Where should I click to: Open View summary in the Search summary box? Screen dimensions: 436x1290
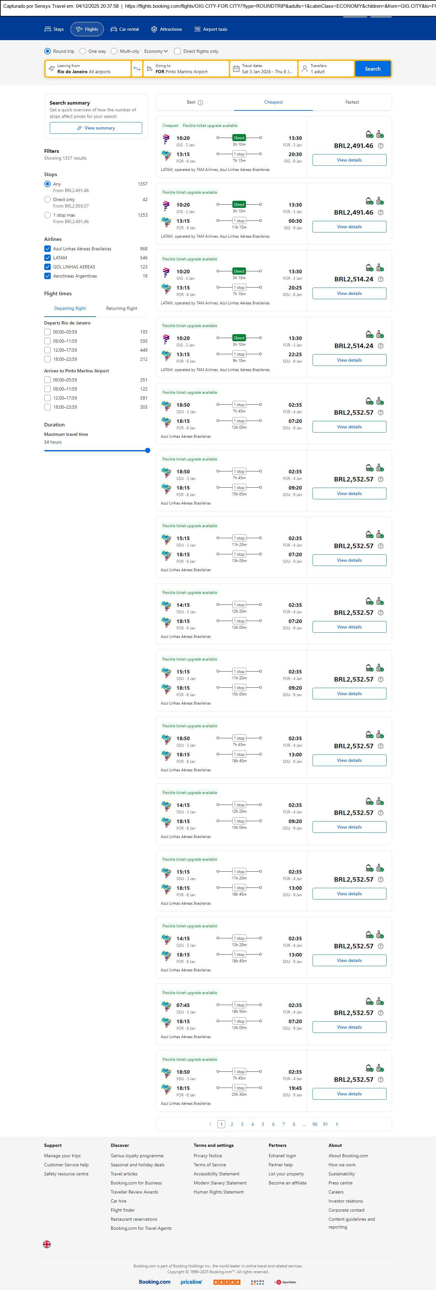[95, 128]
